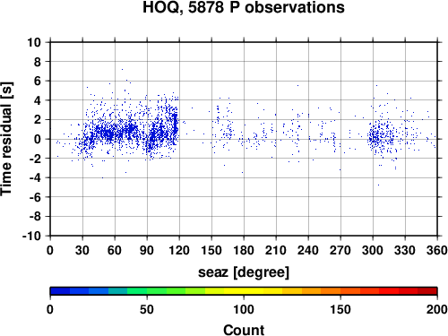
Task: Click the seaz [degree] x-axis label
Action: [244, 272]
